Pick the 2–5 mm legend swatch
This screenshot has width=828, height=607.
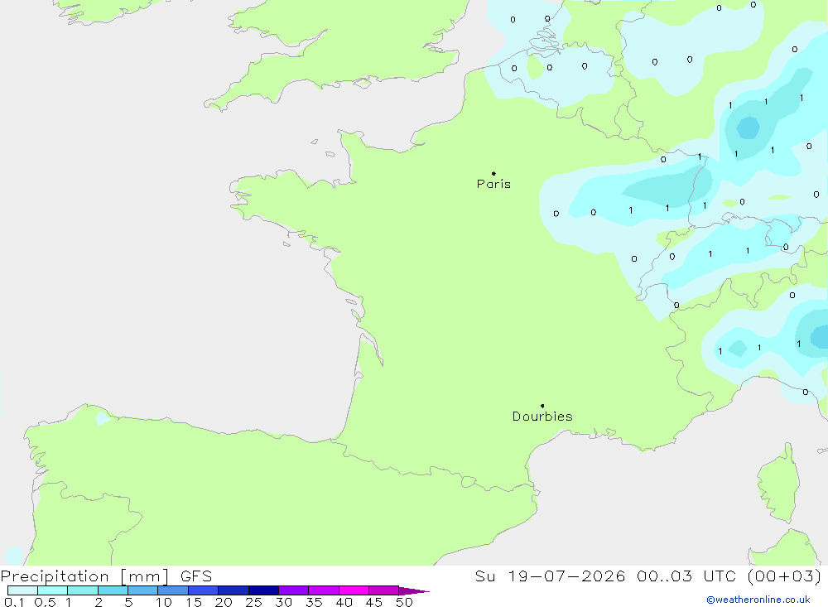pyautogui.click(x=113, y=590)
